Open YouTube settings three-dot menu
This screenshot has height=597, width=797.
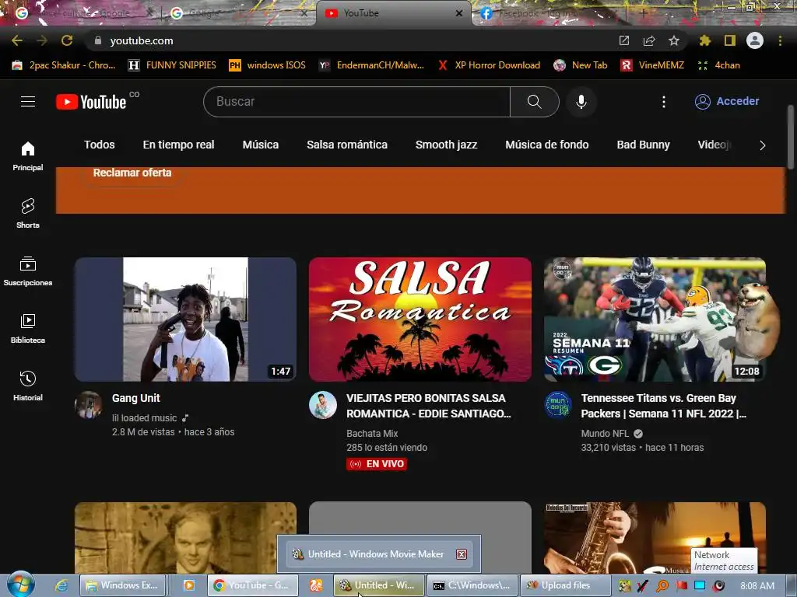[x=663, y=102]
